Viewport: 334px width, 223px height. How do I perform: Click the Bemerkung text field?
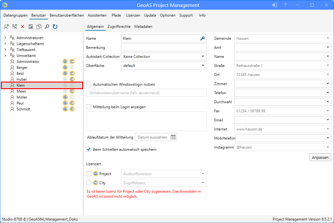(x=164, y=48)
